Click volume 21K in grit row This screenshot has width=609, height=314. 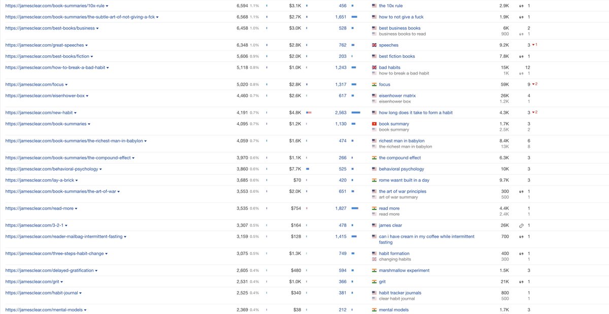pyautogui.click(x=504, y=282)
